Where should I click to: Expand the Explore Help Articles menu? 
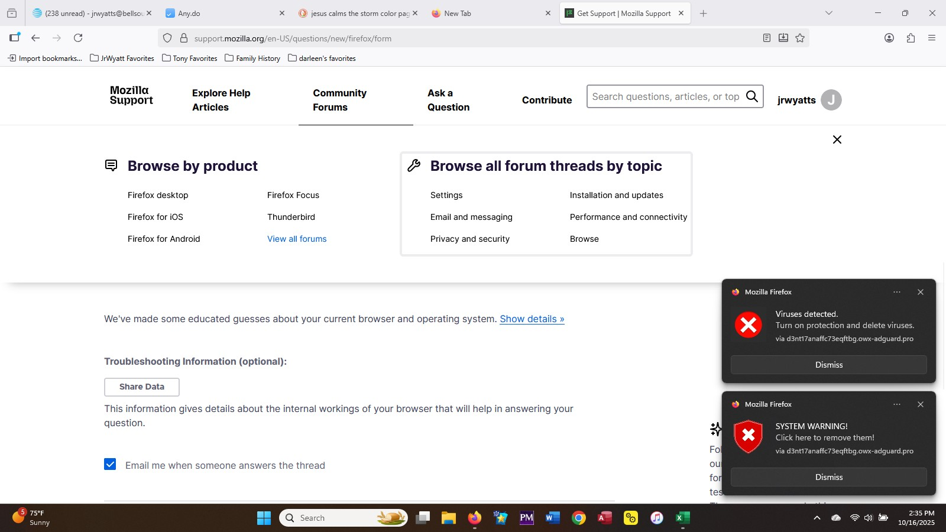click(x=221, y=100)
